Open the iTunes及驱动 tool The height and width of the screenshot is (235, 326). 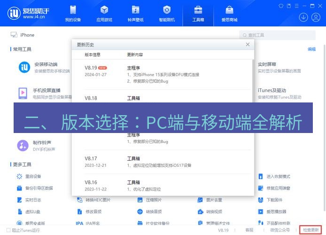pyautogui.click(x=279, y=94)
